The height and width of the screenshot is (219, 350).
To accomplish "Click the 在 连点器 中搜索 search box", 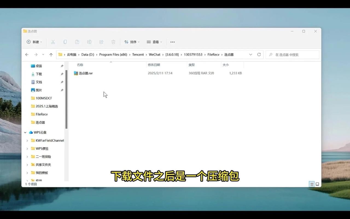I will (x=292, y=54).
